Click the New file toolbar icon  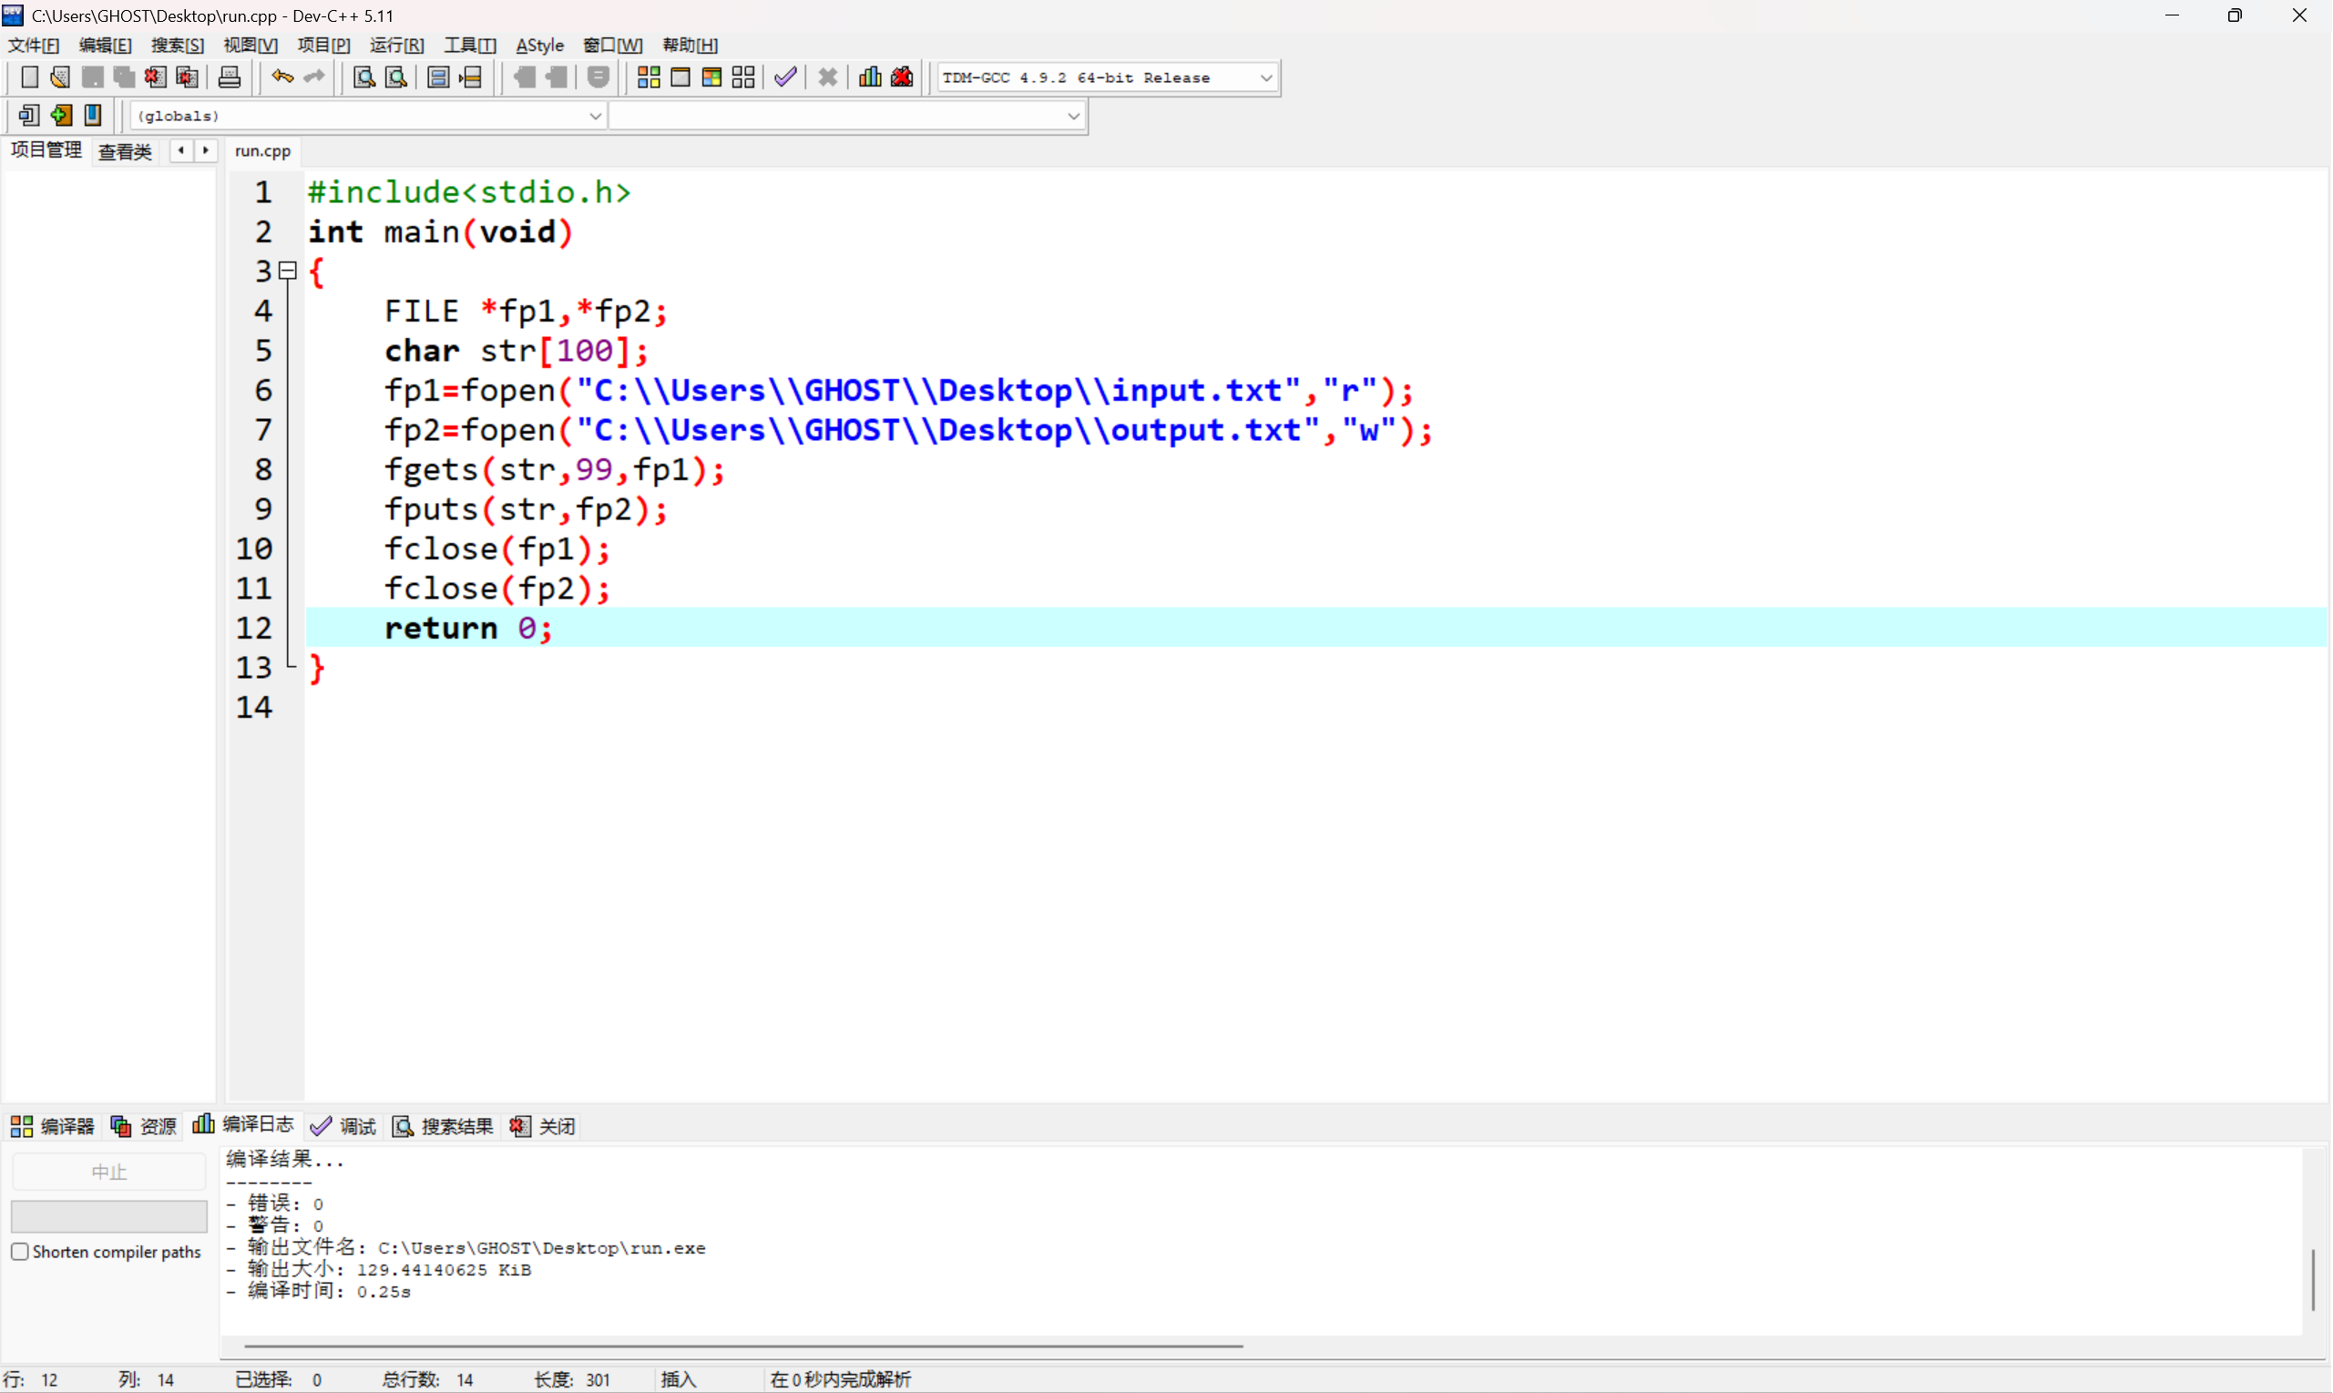[x=29, y=78]
